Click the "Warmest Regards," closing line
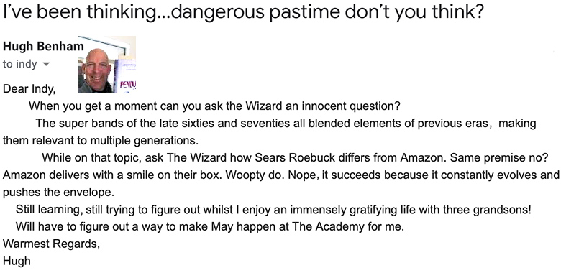 [x=51, y=244]
